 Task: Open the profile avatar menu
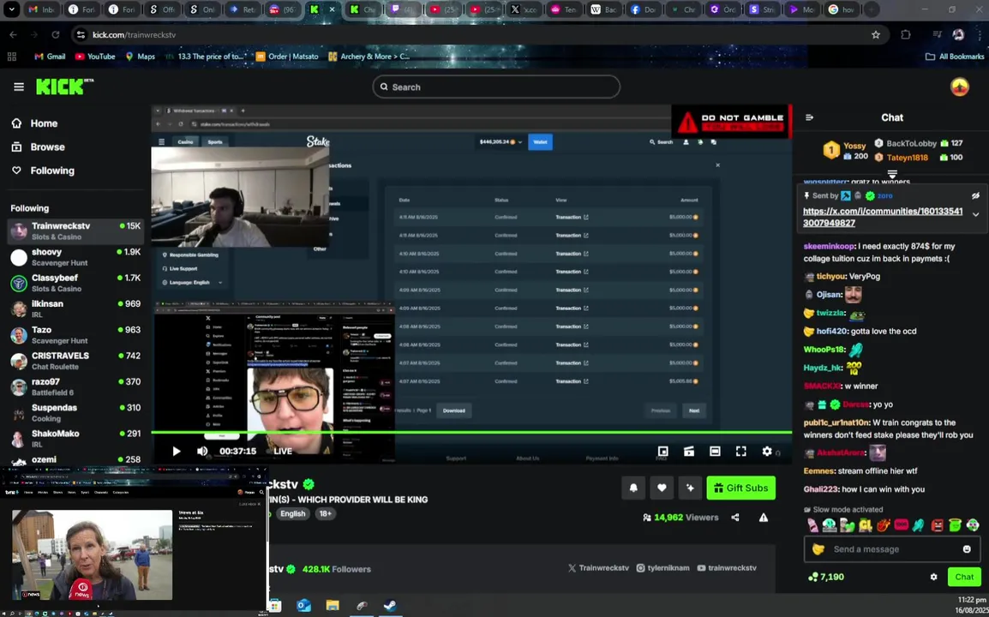pos(959,87)
